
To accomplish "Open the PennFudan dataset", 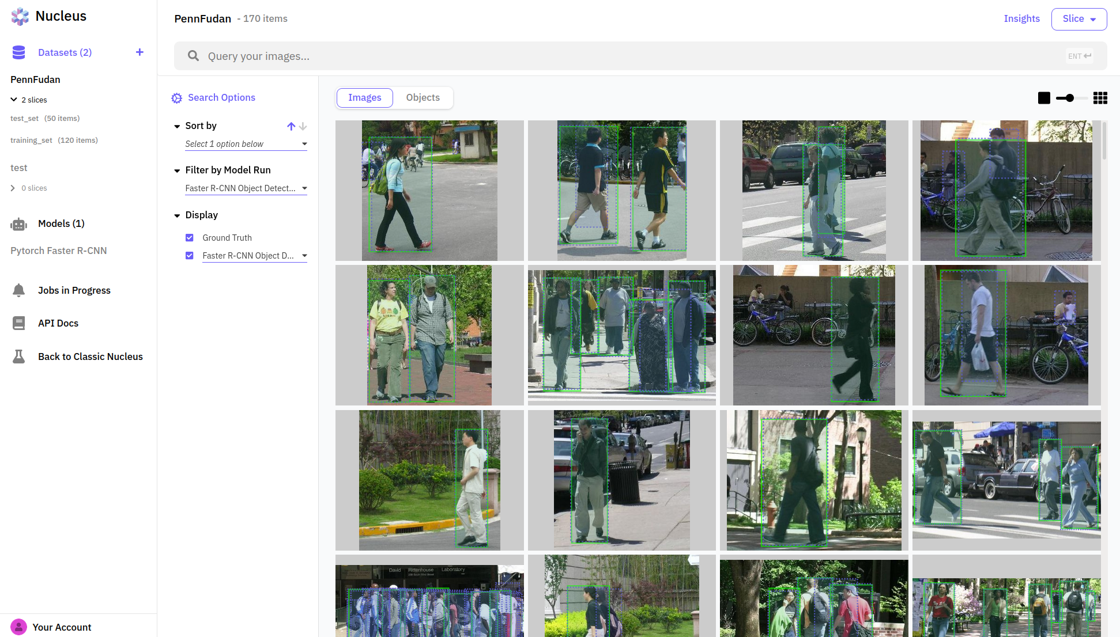I will [x=35, y=79].
